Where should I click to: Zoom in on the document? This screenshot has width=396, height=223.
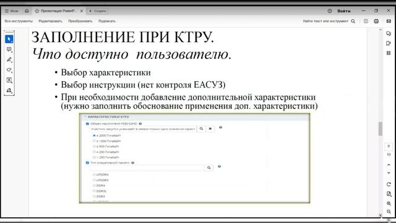(x=389, y=203)
